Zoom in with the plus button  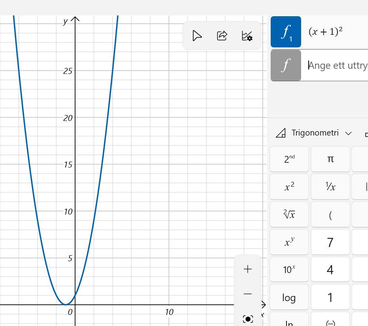click(248, 269)
